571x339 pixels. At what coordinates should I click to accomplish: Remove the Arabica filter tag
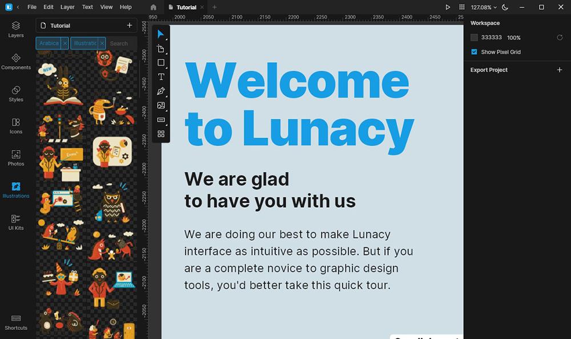[63, 43]
